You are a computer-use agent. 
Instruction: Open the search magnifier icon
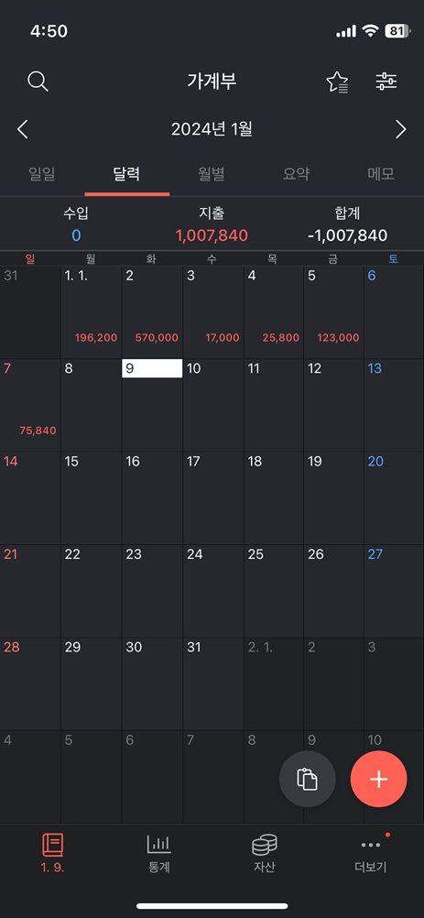(38, 82)
